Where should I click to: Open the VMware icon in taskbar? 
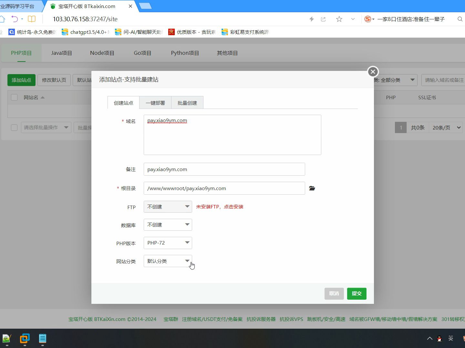25,339
